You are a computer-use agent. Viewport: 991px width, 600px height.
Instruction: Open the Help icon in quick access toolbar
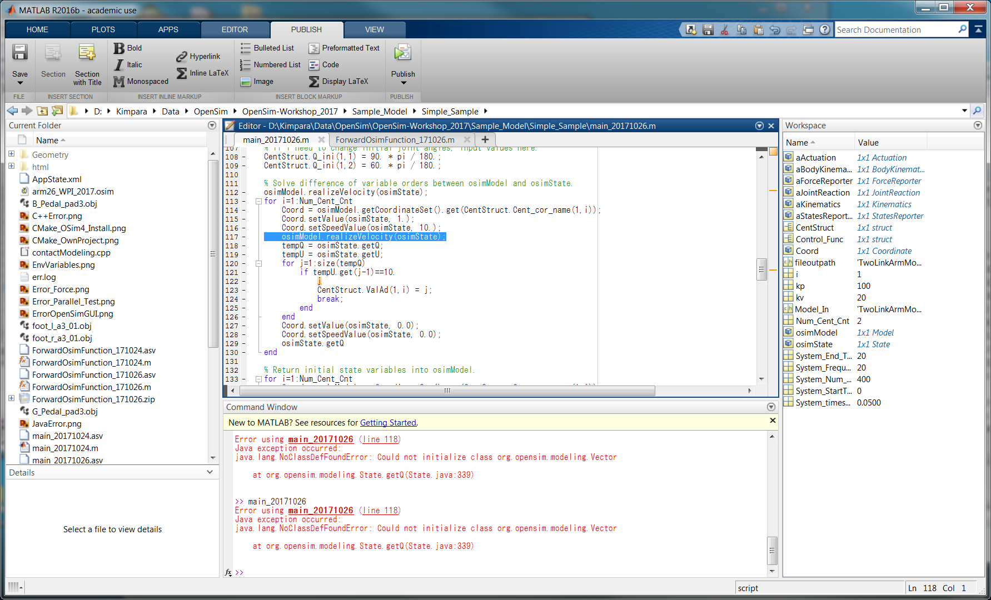(x=825, y=30)
